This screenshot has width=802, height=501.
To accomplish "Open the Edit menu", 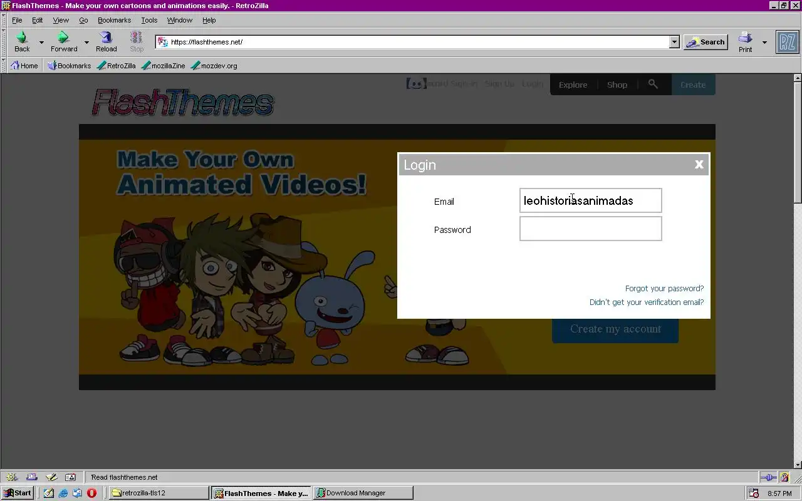I will [38, 20].
